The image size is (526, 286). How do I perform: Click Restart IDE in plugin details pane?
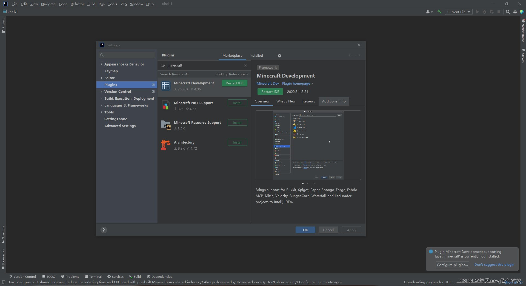[x=270, y=92]
